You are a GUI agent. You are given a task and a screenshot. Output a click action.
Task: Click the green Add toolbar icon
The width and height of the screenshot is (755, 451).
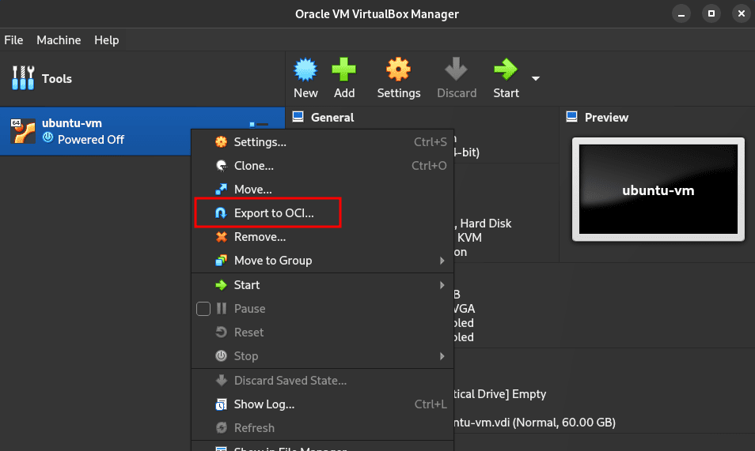pos(343,70)
